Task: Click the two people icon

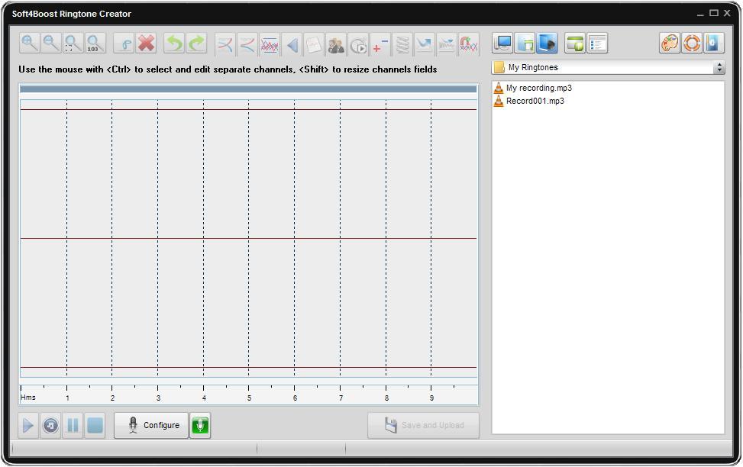Action: 336,44
